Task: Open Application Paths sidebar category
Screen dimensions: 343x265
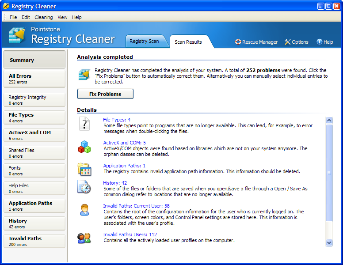Action: point(34,206)
